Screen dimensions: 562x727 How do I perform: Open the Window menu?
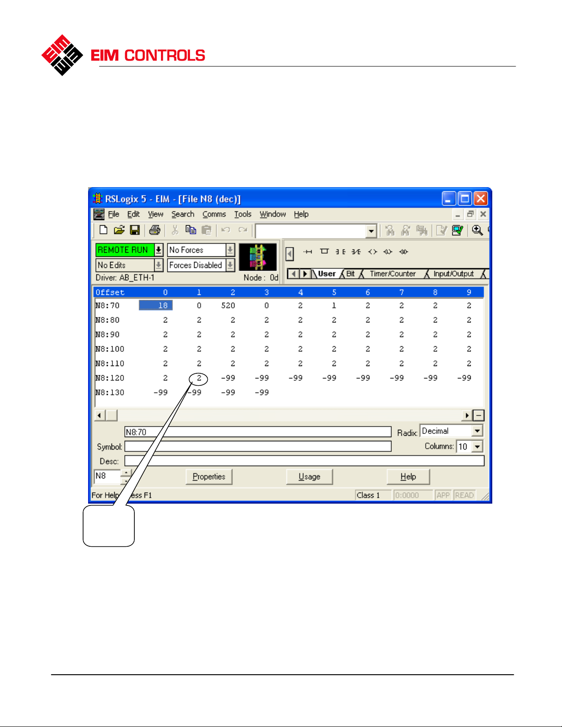point(273,214)
